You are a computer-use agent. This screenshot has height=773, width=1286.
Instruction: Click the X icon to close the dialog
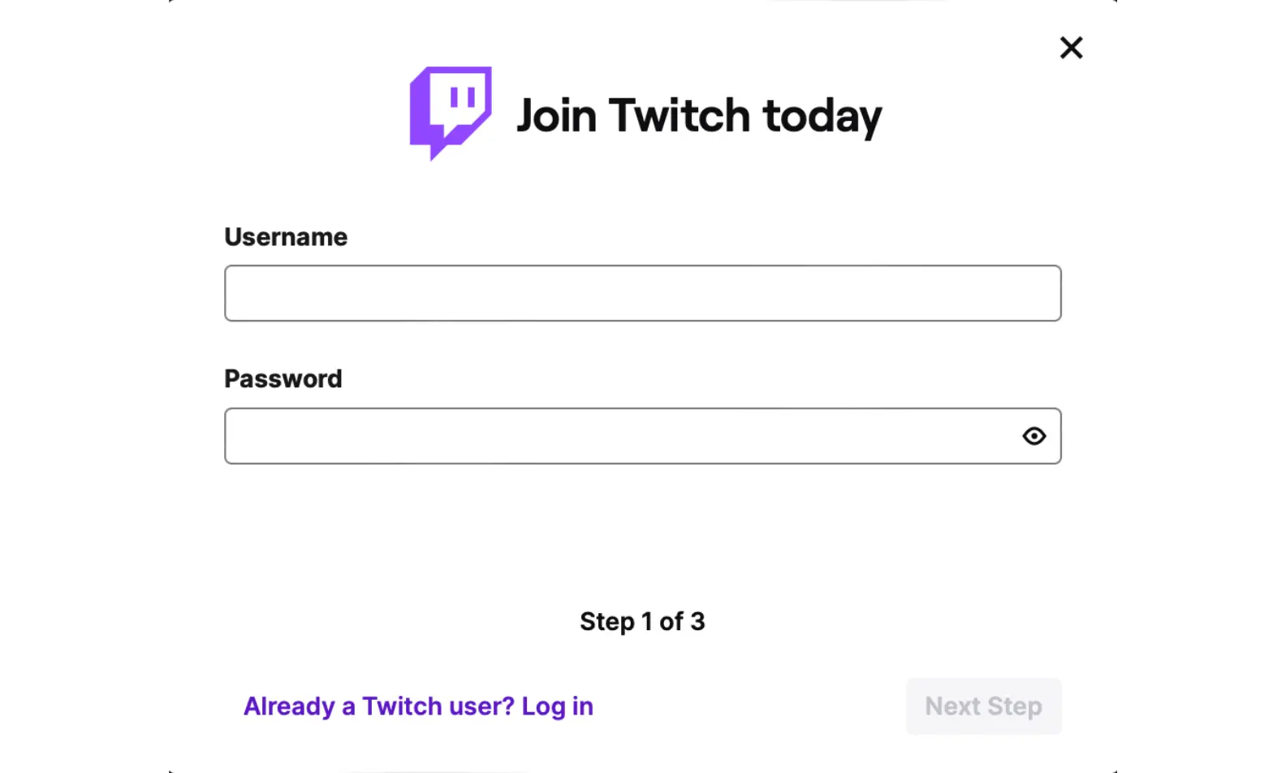[1071, 48]
